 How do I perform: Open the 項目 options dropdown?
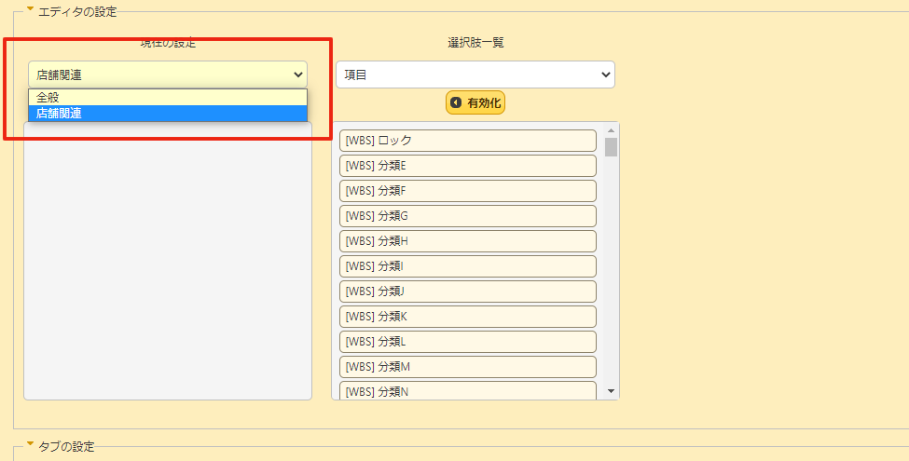pos(475,75)
